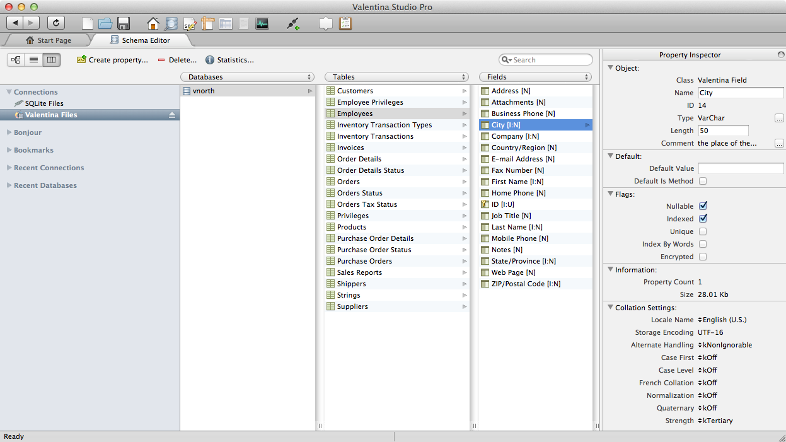Click the refresh toolbar button
786x442 pixels.
[x=56, y=23]
